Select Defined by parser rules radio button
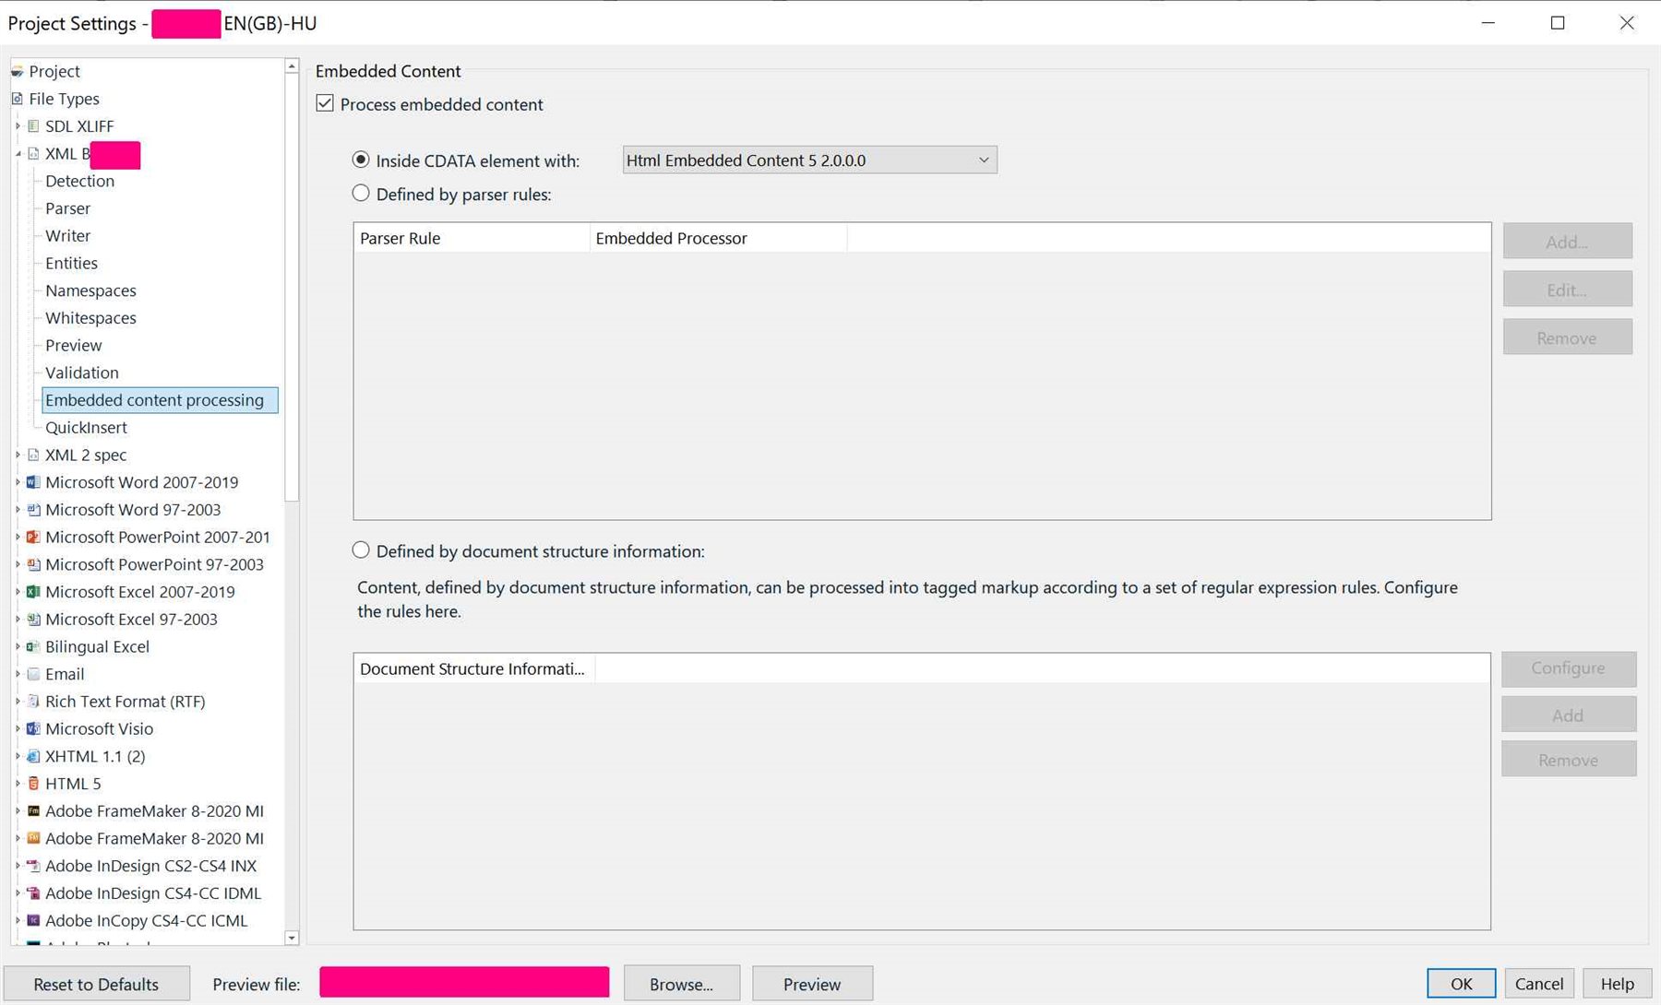This screenshot has width=1661, height=1005. (x=361, y=194)
